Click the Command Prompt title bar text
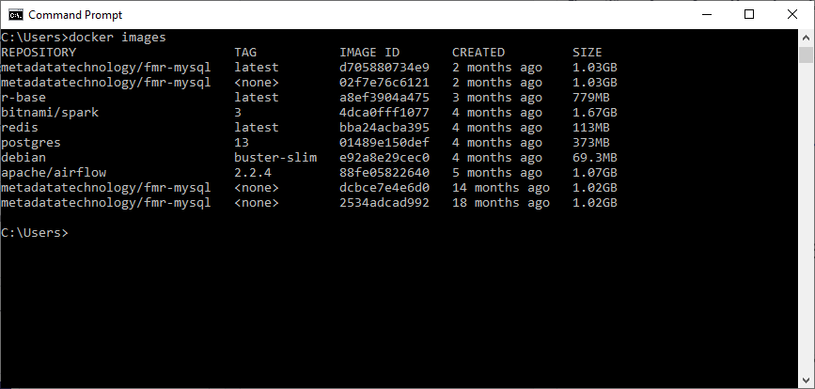This screenshot has height=389, width=815. (75, 15)
